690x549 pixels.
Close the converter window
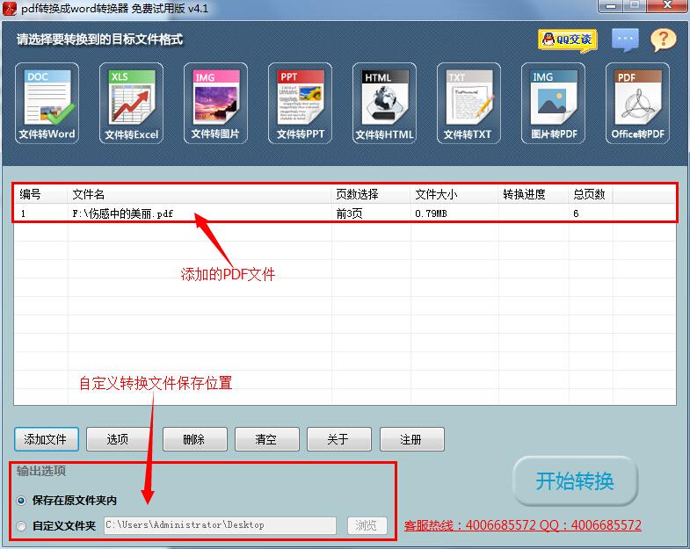click(x=667, y=6)
